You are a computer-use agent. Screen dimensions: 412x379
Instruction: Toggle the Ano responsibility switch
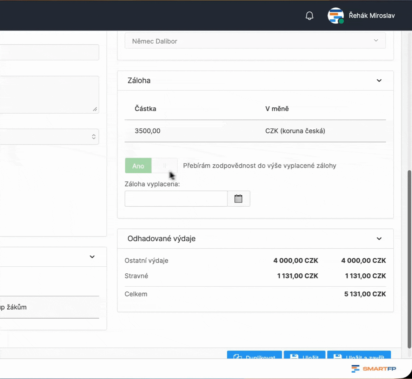[x=151, y=166]
